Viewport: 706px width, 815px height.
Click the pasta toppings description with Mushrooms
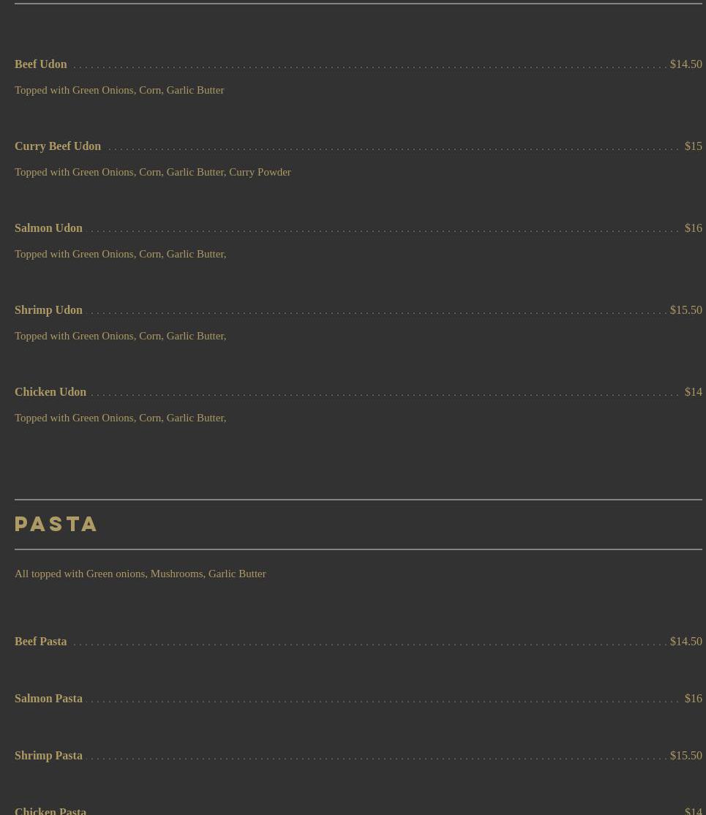[x=140, y=574]
